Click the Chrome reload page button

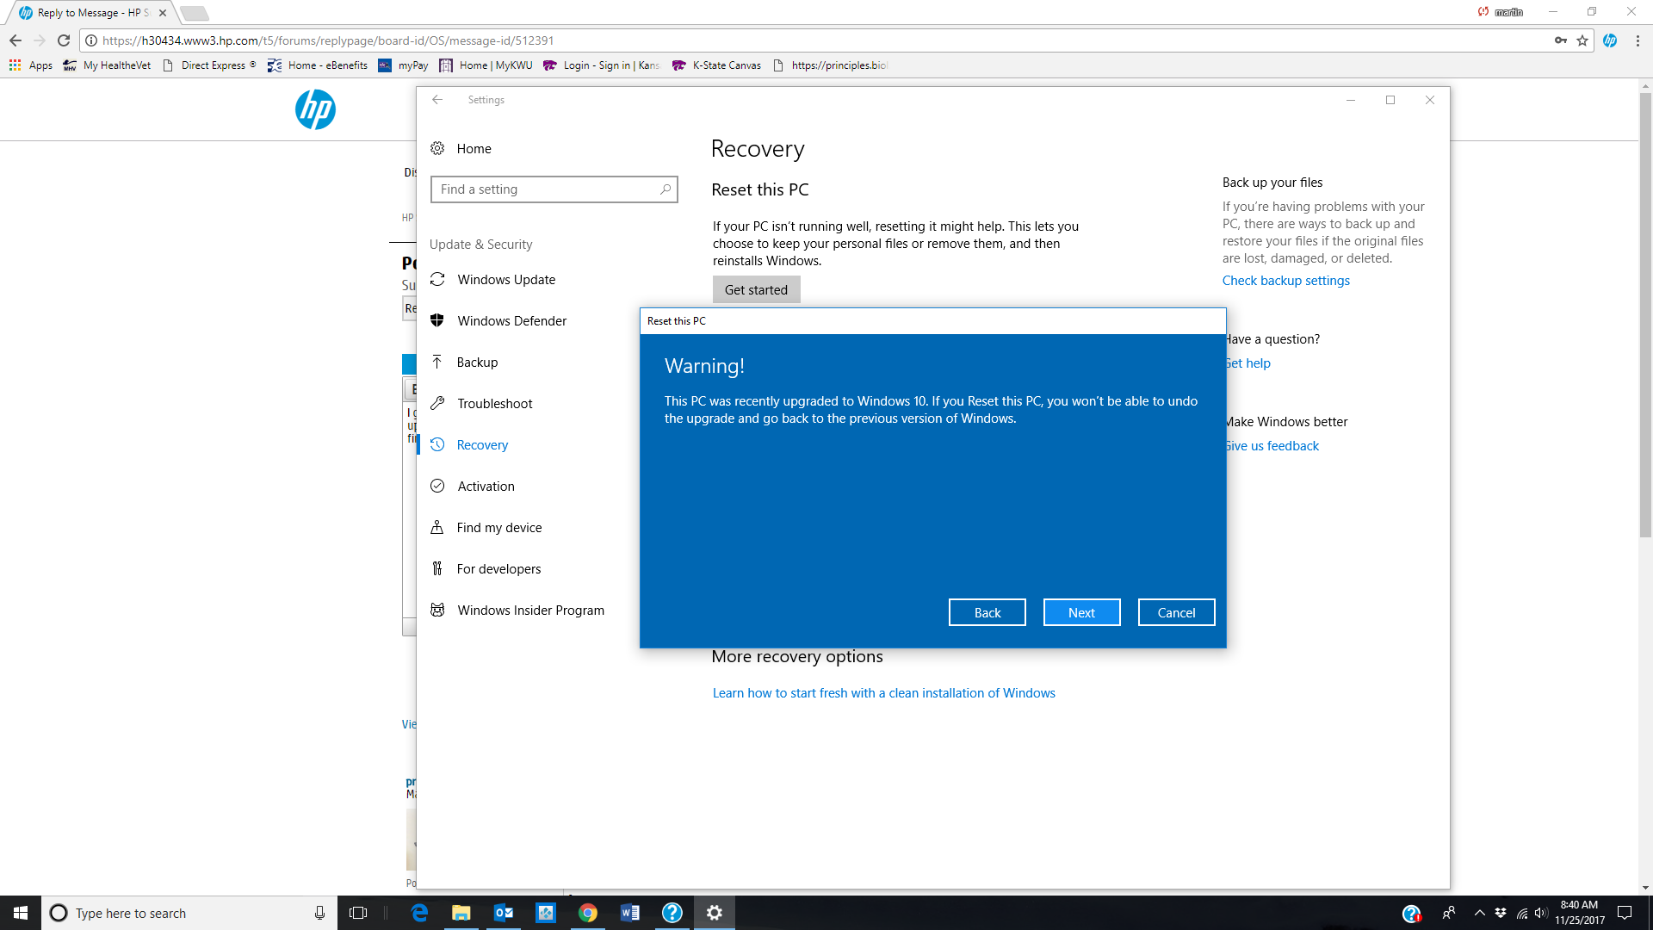(64, 40)
